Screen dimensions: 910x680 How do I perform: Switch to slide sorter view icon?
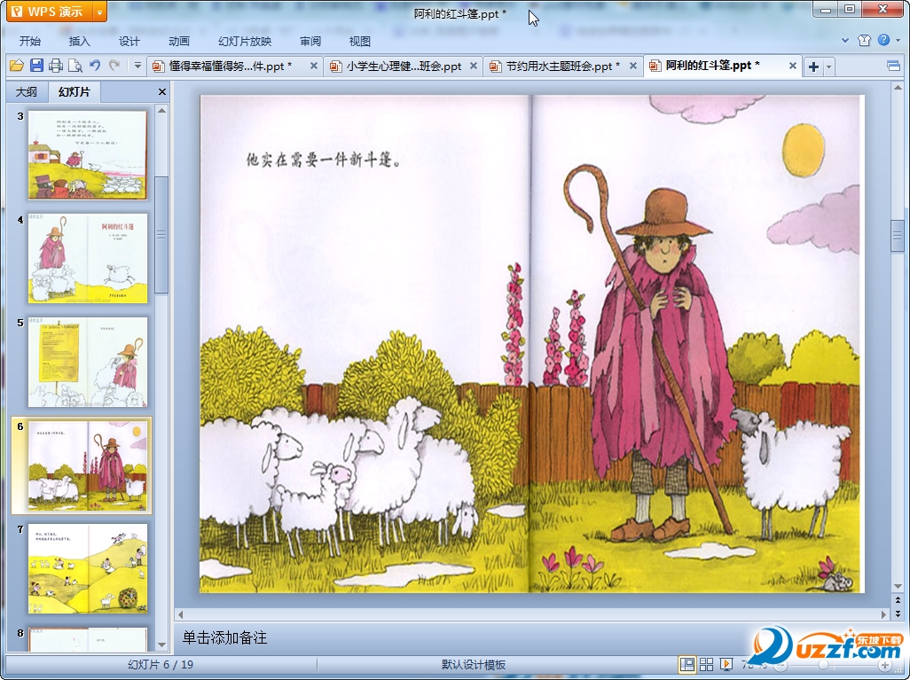(706, 664)
